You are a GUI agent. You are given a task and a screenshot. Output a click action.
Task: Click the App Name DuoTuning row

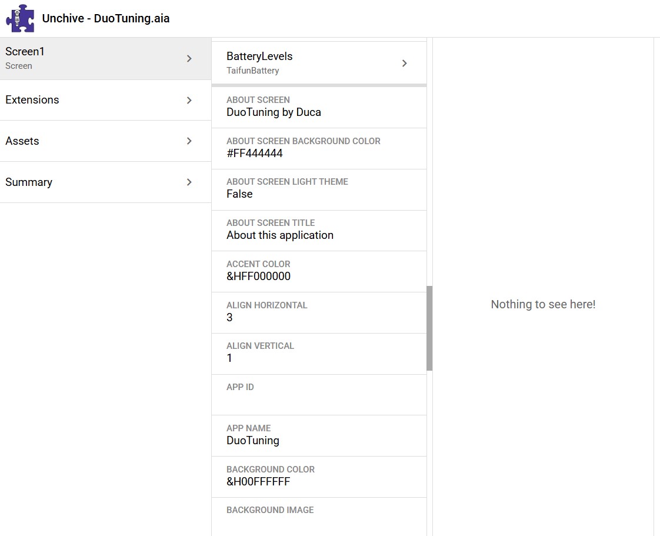[x=318, y=435]
